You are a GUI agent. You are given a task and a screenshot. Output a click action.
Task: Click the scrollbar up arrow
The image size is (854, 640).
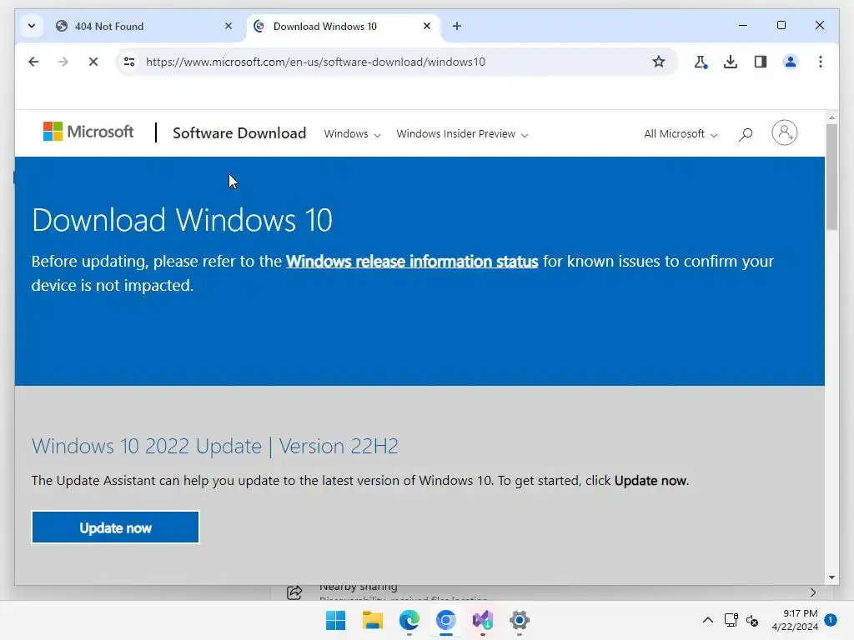(x=831, y=117)
